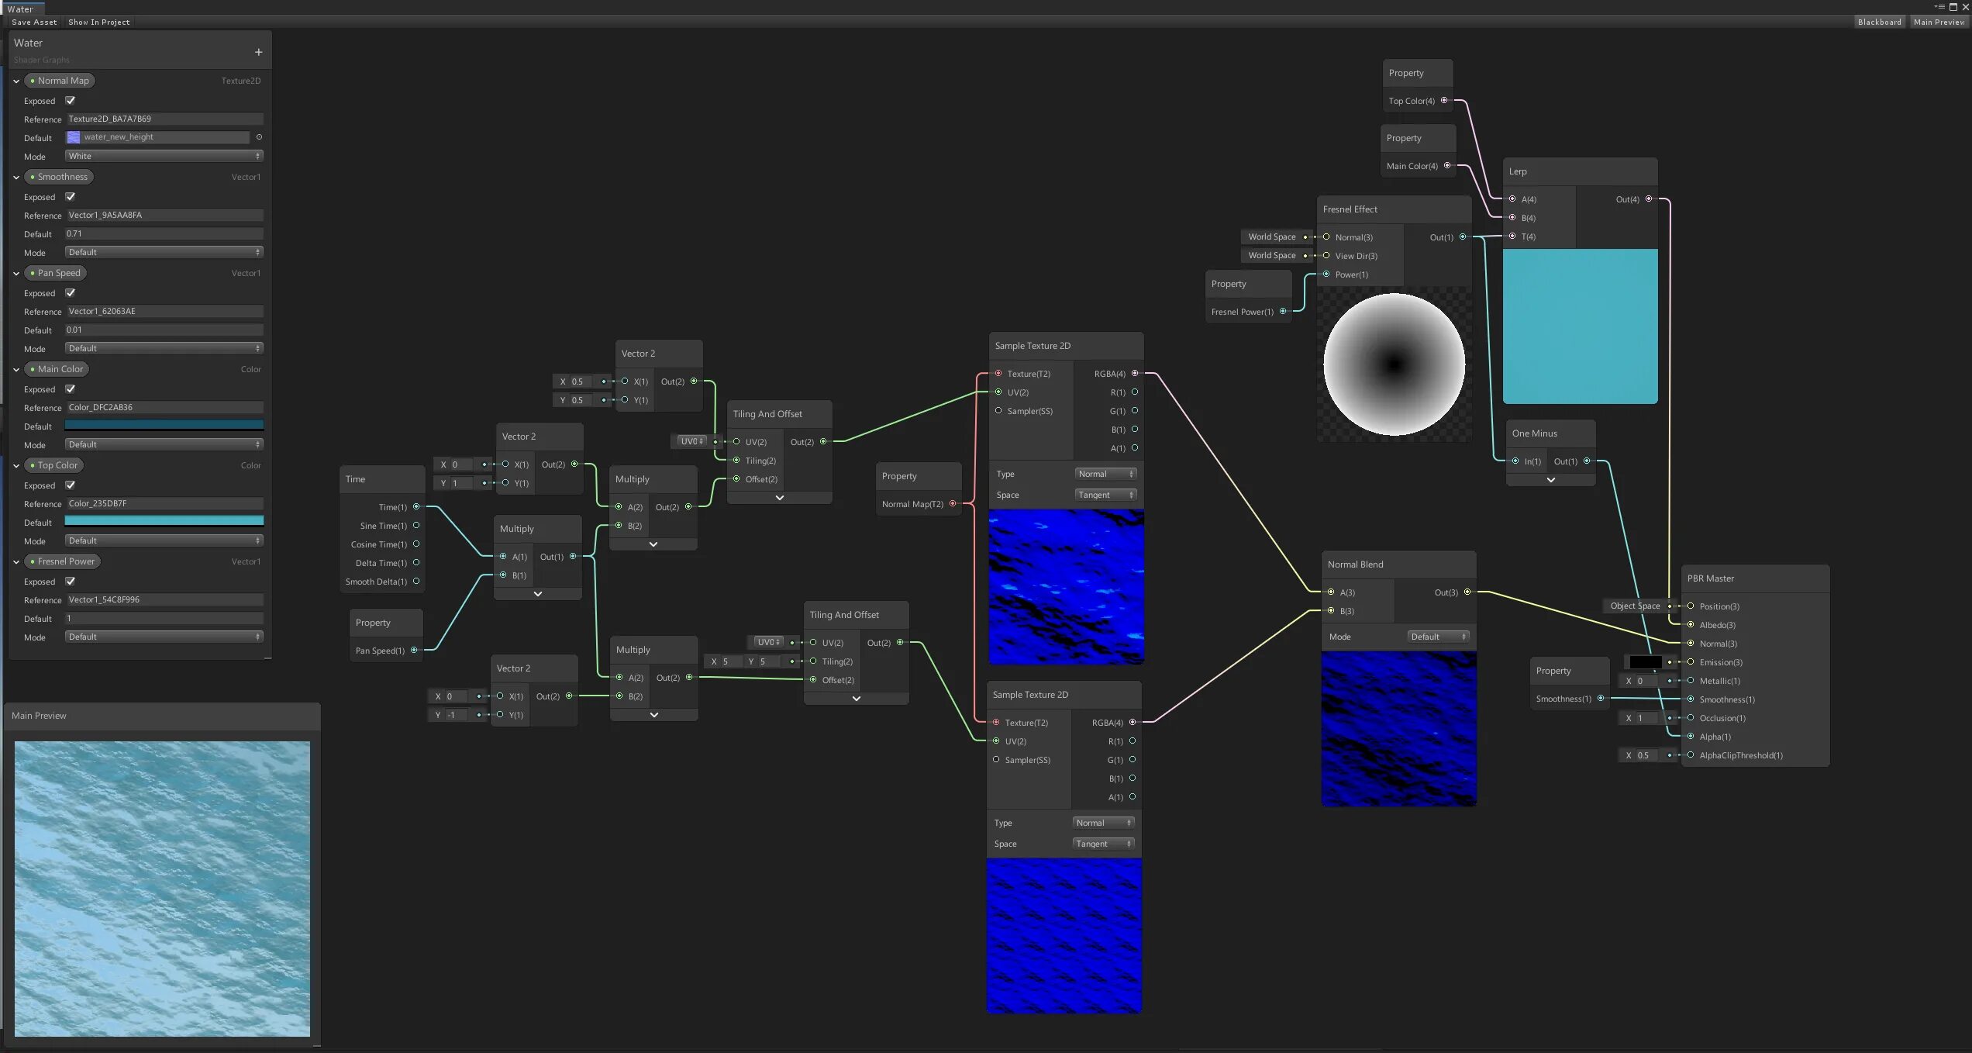Toggle Exposed checkbox under Smoothness

pos(71,197)
